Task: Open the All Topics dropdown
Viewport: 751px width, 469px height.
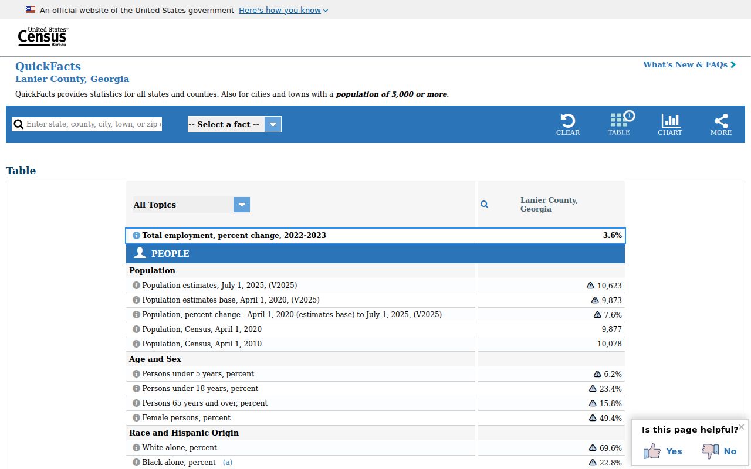Action: click(x=192, y=205)
